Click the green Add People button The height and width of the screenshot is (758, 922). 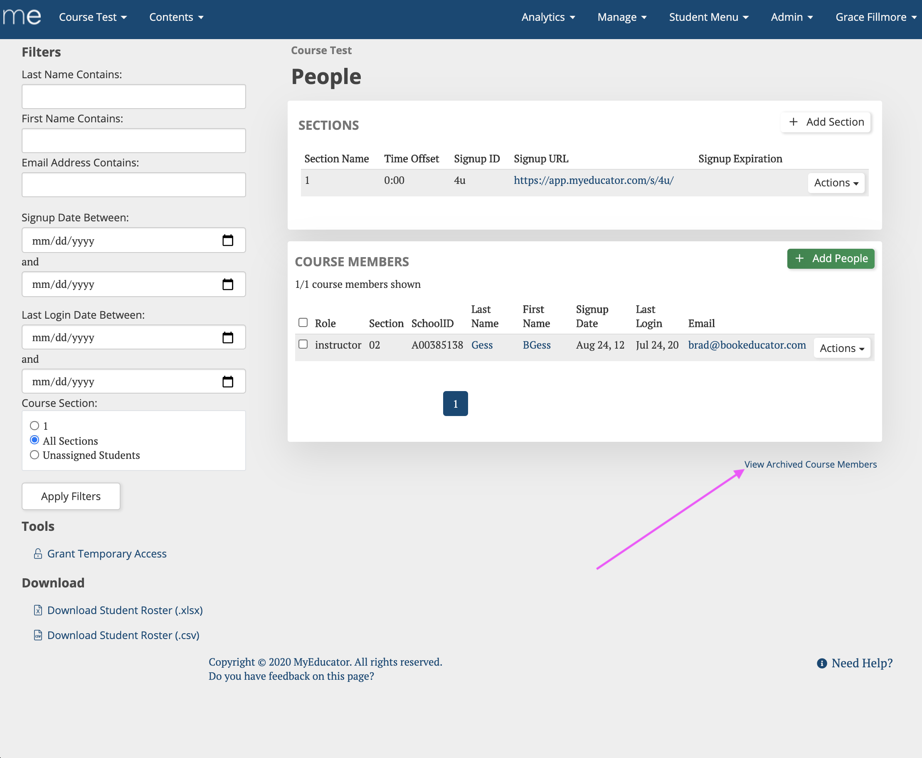(831, 258)
